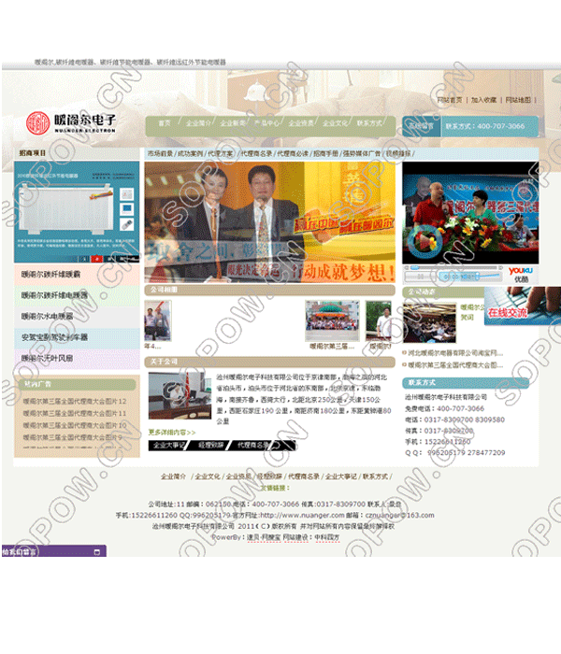The height and width of the screenshot is (654, 561).
Task: Open the 安驾宝 product category row
Action: [77, 337]
